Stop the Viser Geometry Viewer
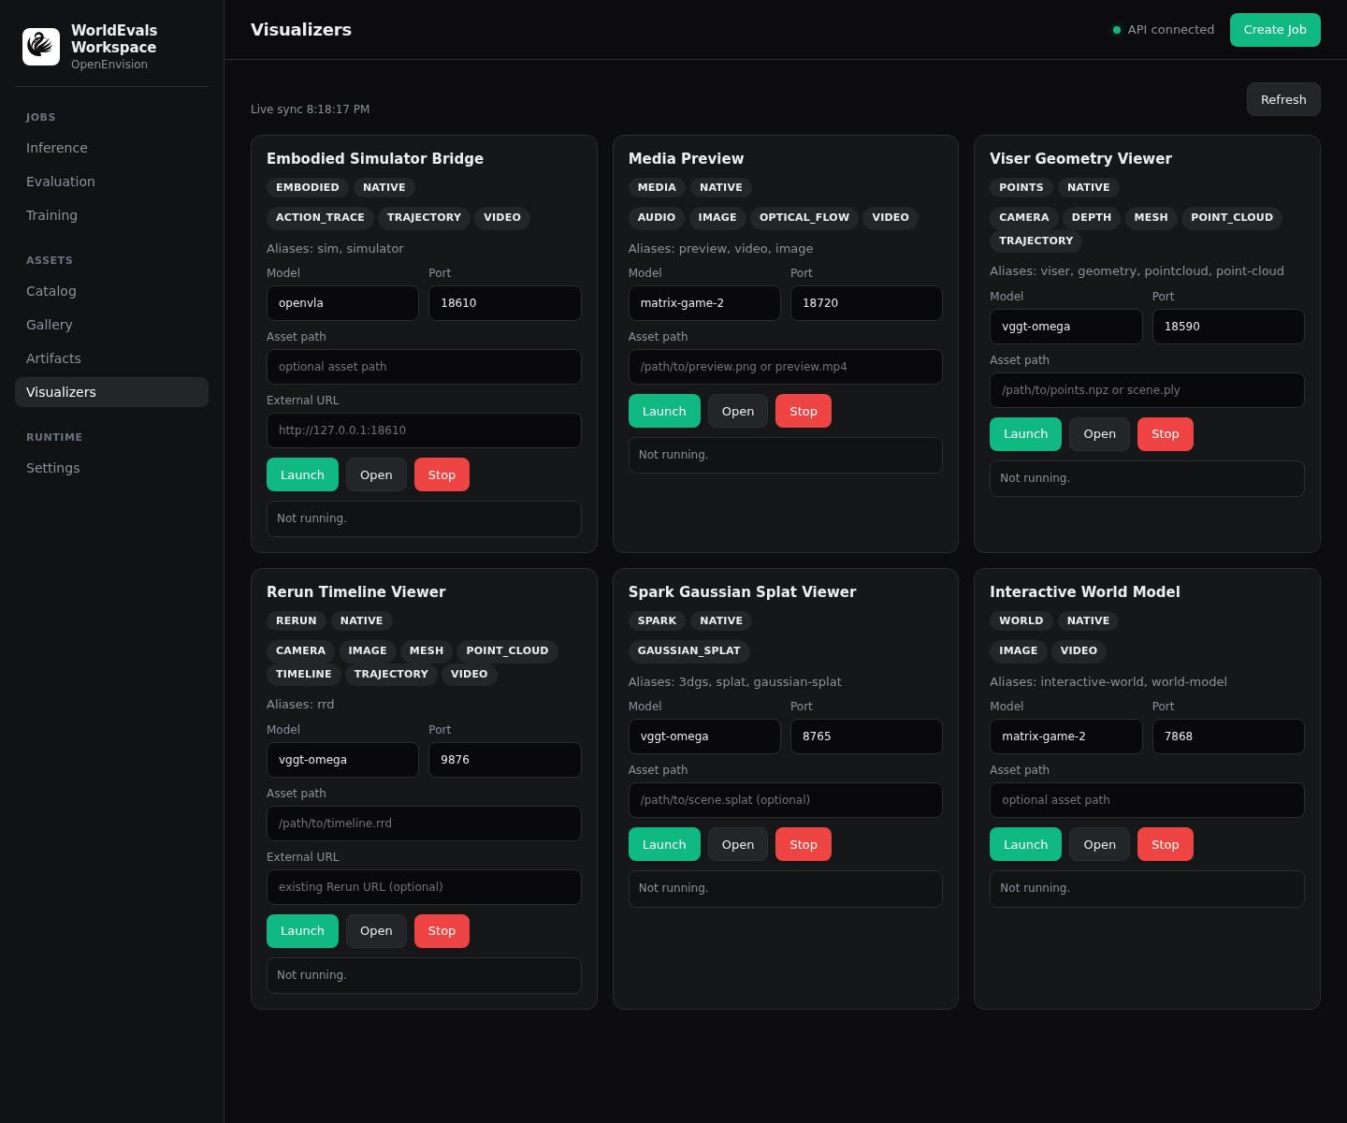The width and height of the screenshot is (1347, 1123). point(1166,434)
